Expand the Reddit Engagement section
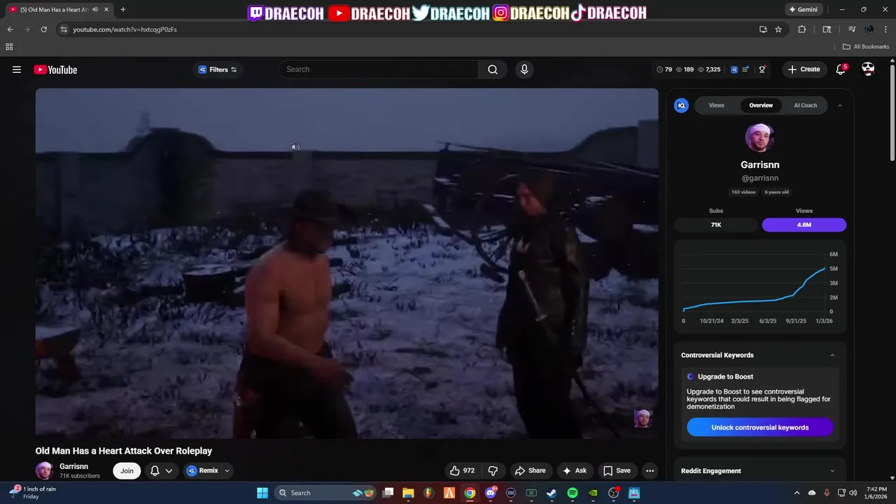 click(x=832, y=471)
